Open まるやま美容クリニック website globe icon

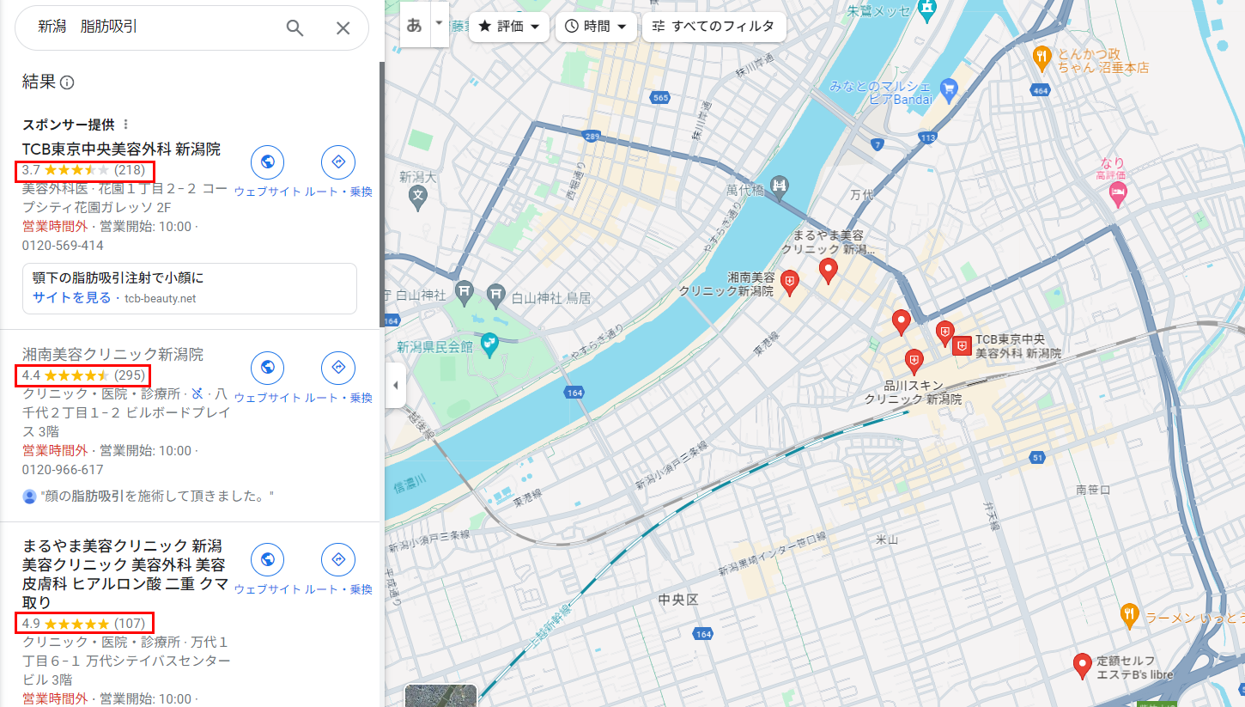268,560
